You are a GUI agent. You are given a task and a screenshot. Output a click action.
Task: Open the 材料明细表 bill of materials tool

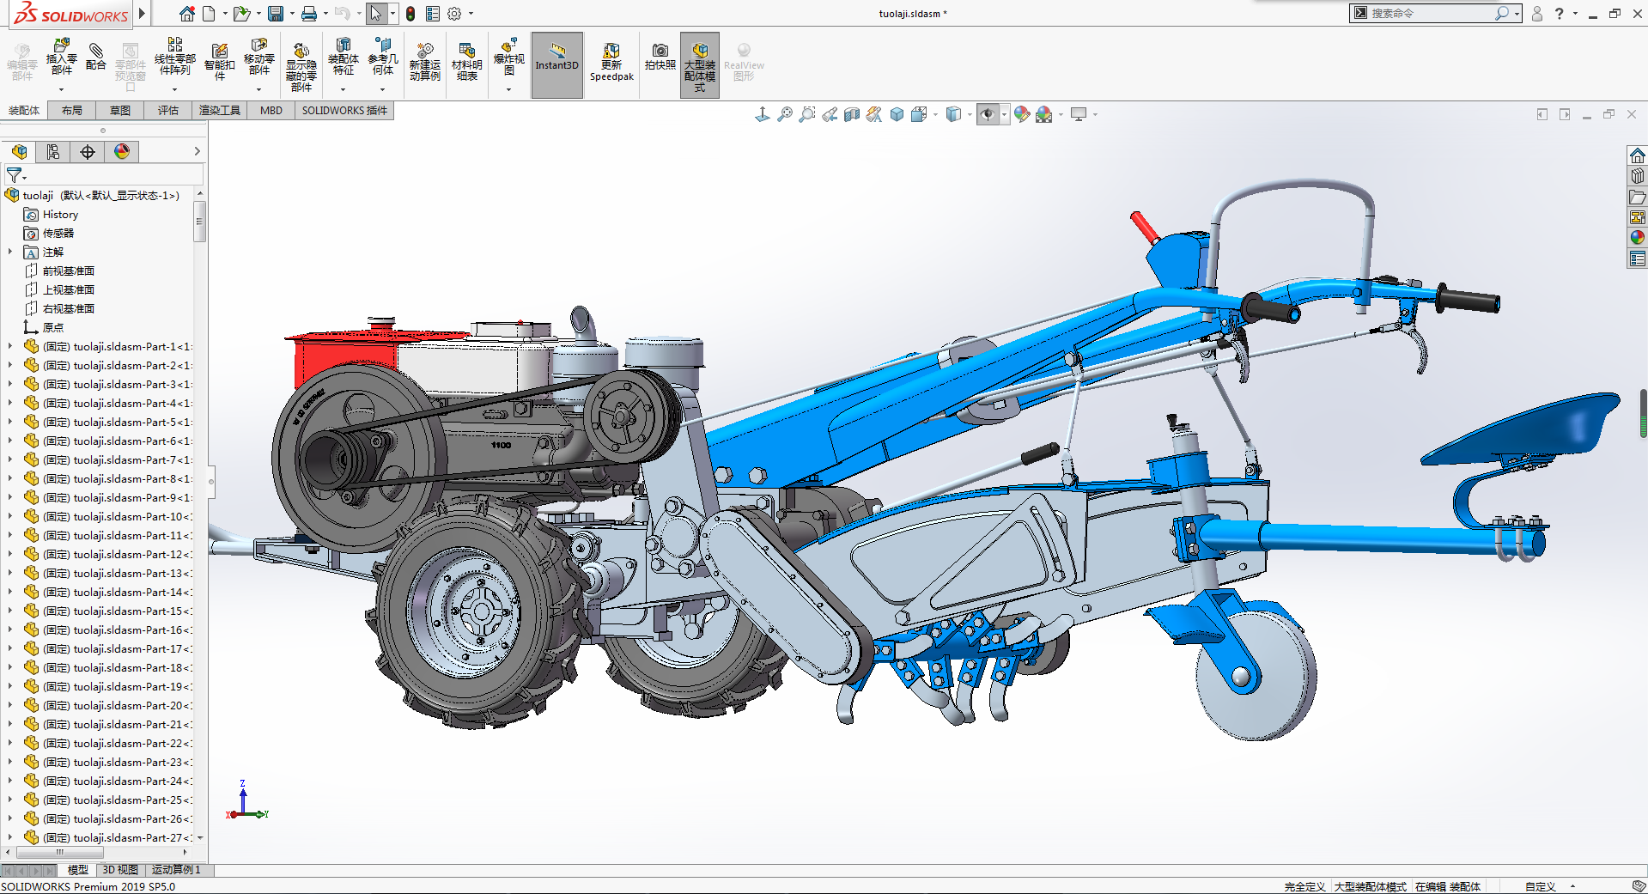coord(466,62)
